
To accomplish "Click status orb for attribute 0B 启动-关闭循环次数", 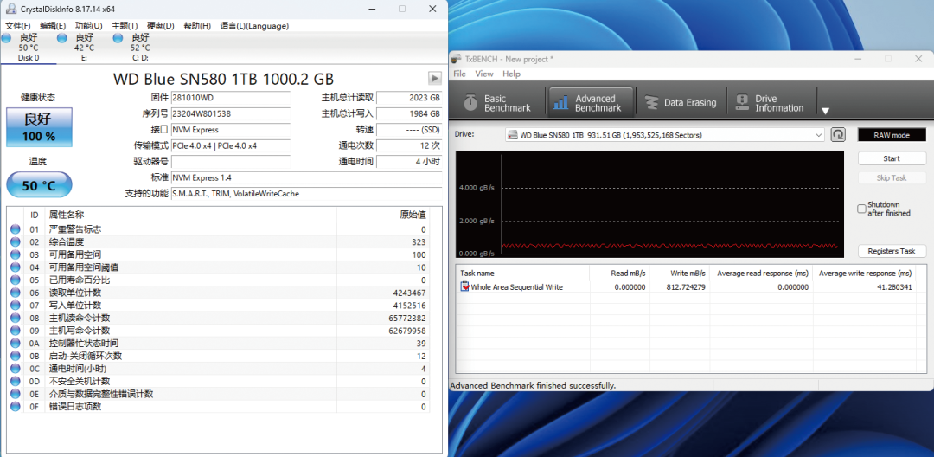I will [x=16, y=356].
